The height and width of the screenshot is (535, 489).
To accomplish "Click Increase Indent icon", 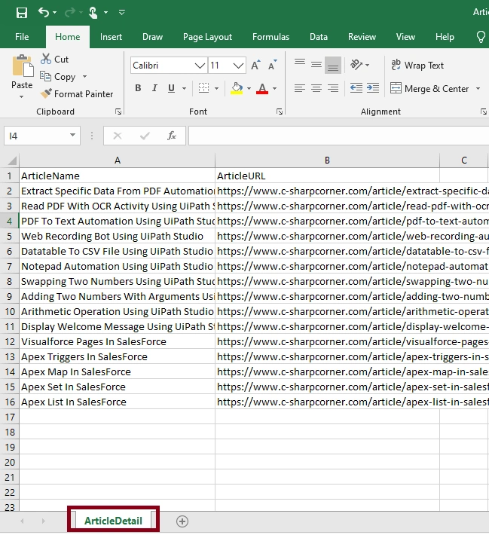I will point(373,88).
